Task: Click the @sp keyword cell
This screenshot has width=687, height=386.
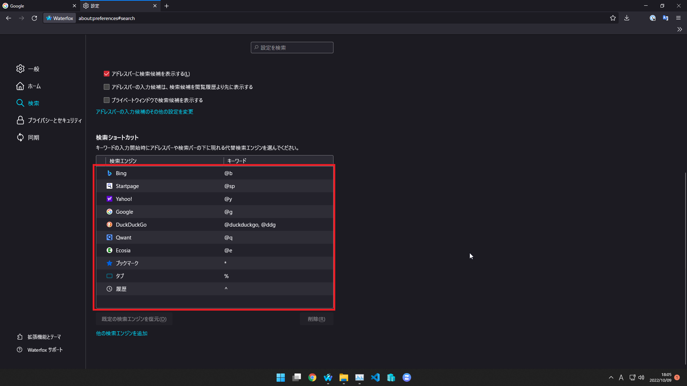Action: click(x=229, y=186)
